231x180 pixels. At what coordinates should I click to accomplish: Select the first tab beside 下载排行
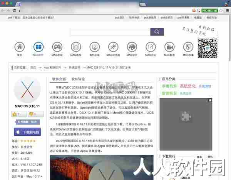[199, 157]
